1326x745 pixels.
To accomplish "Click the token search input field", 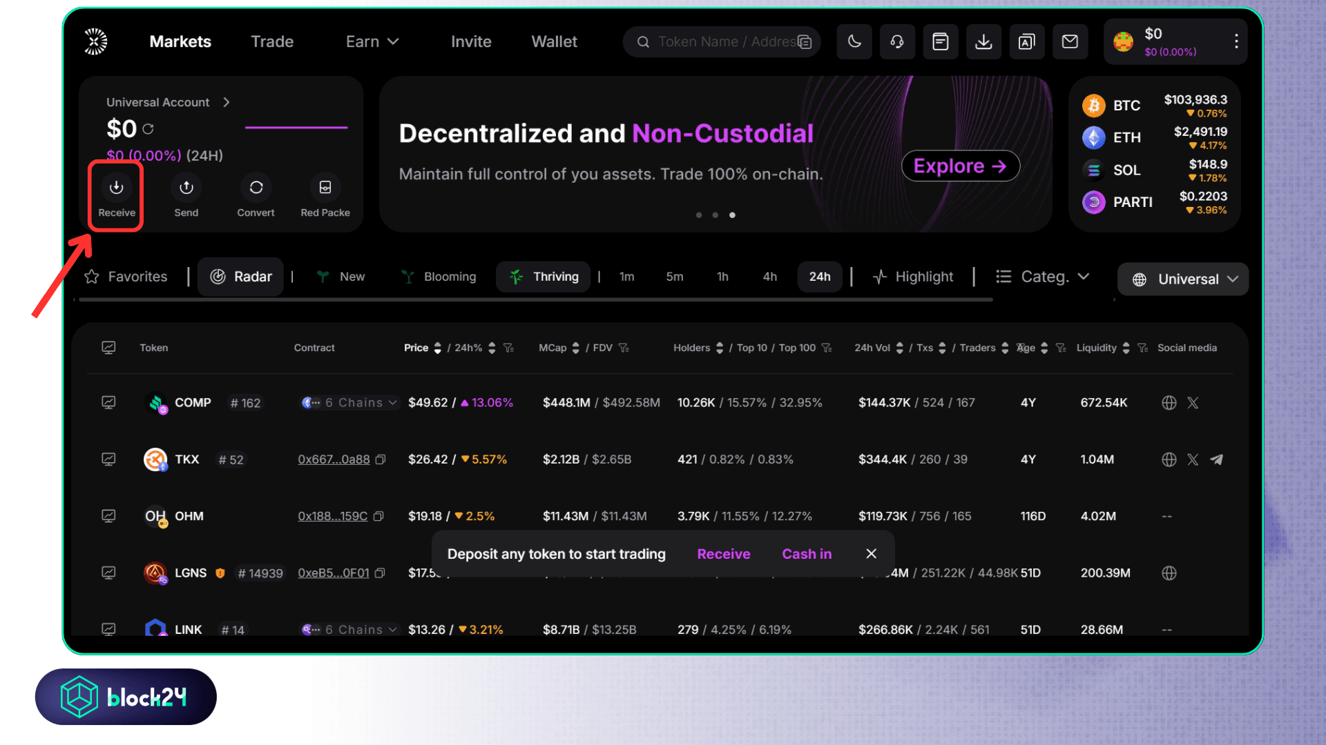I will (722, 42).
